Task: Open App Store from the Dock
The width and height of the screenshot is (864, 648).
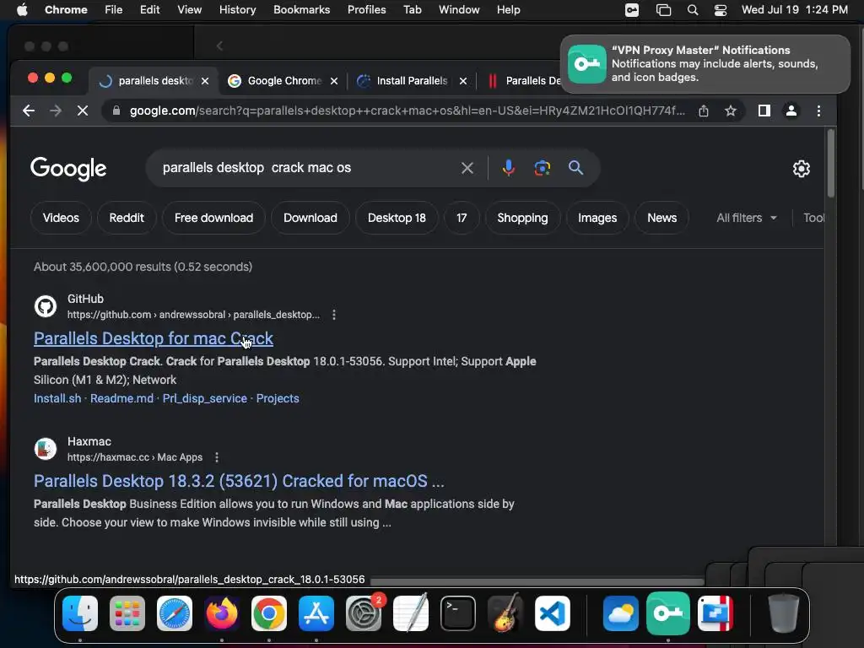Action: [316, 613]
